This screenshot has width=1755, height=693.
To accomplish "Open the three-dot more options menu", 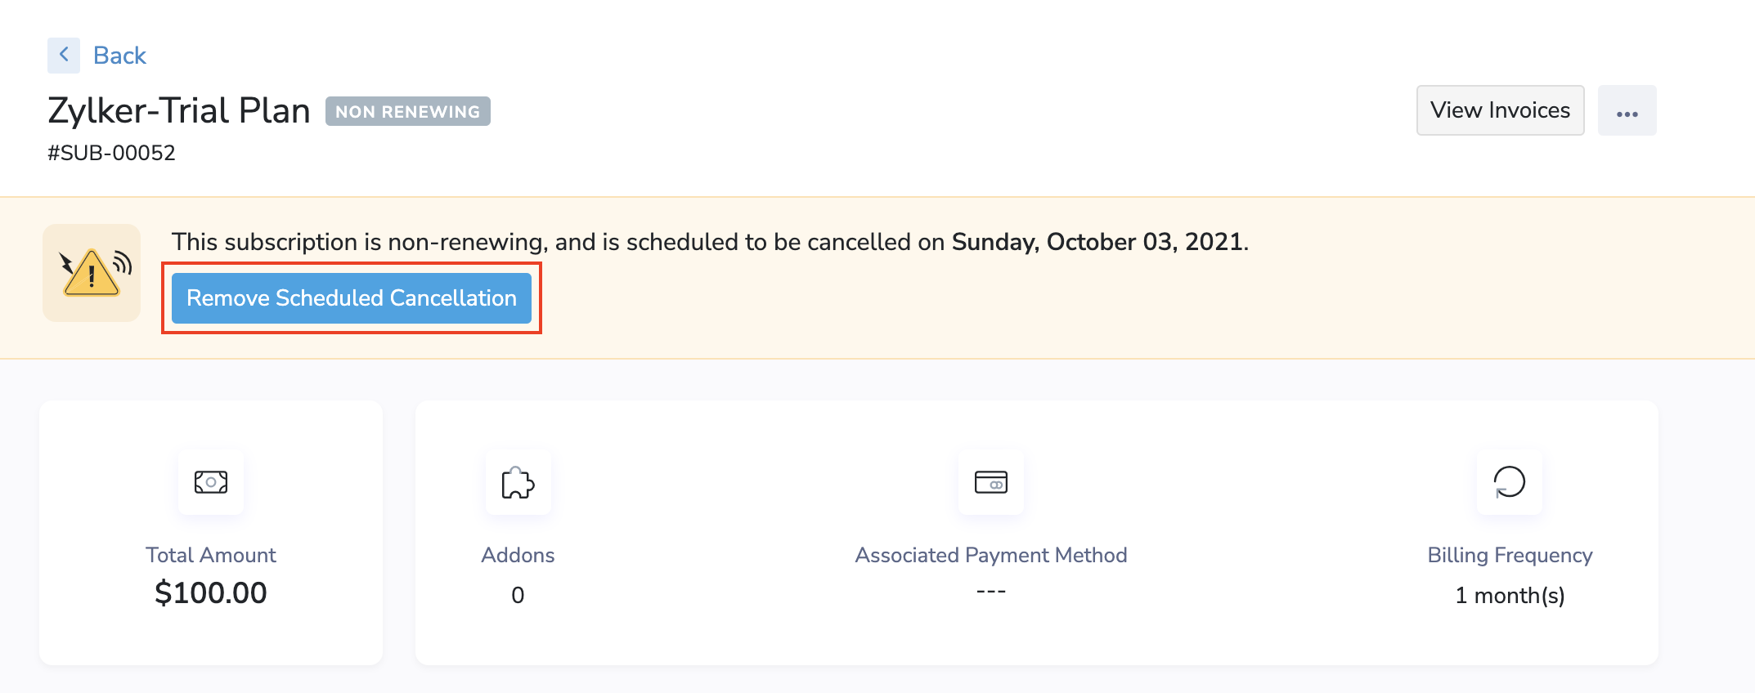I will [x=1627, y=111].
